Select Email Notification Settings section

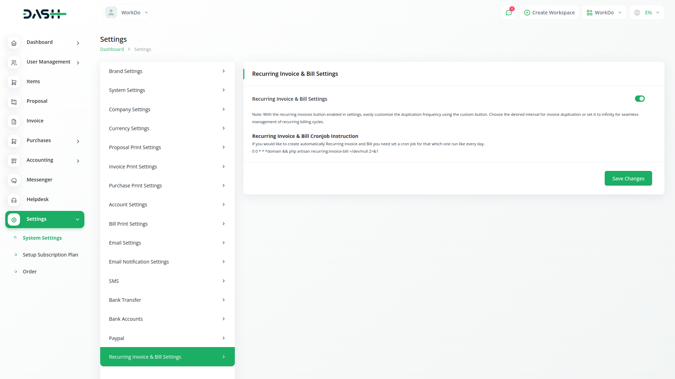click(167, 262)
